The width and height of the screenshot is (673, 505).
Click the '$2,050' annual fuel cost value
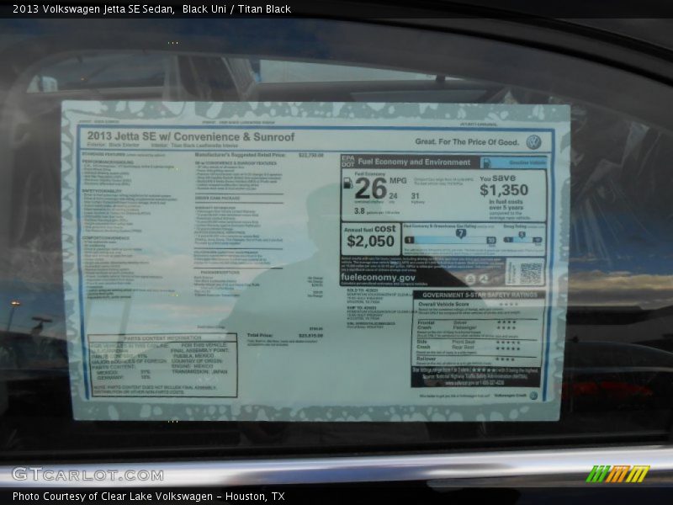point(370,242)
